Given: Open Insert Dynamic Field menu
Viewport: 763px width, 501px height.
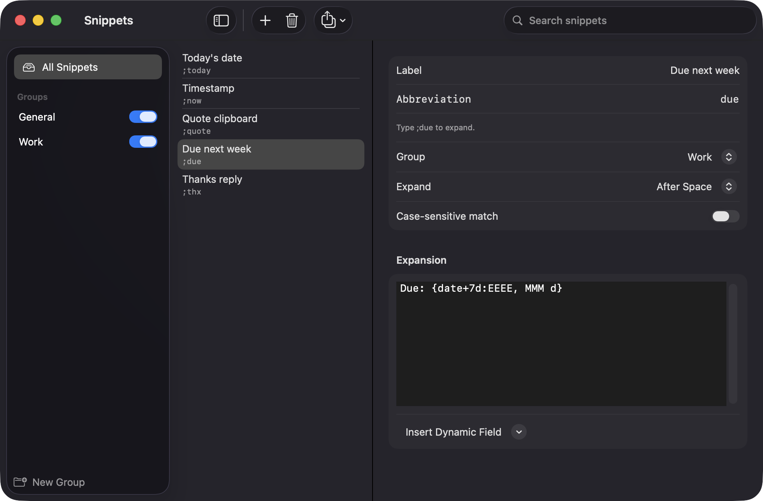Looking at the screenshot, I should tap(466, 432).
